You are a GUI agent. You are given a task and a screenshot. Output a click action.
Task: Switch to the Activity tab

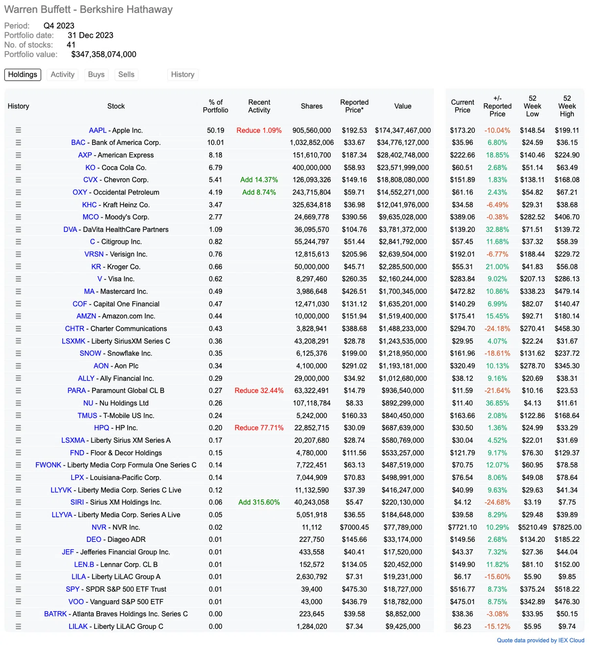click(x=63, y=75)
